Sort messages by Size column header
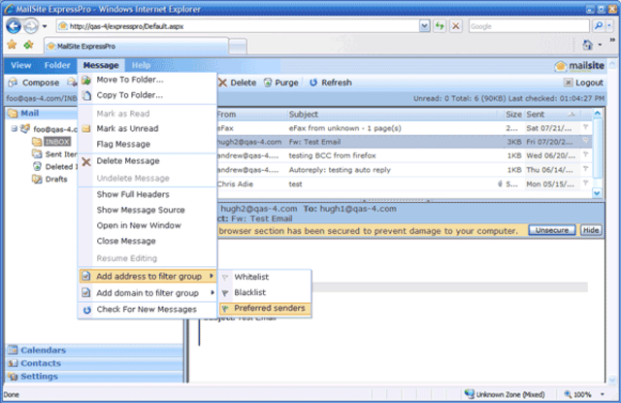The width and height of the screenshot is (621, 403). click(x=512, y=115)
